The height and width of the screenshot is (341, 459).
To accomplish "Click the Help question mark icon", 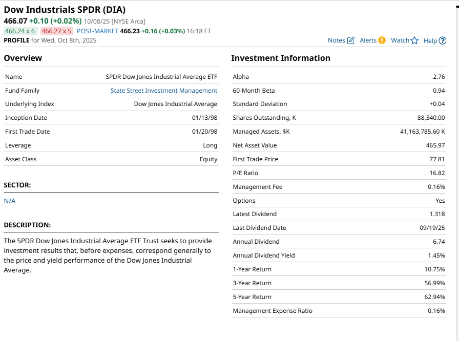I will point(443,41).
